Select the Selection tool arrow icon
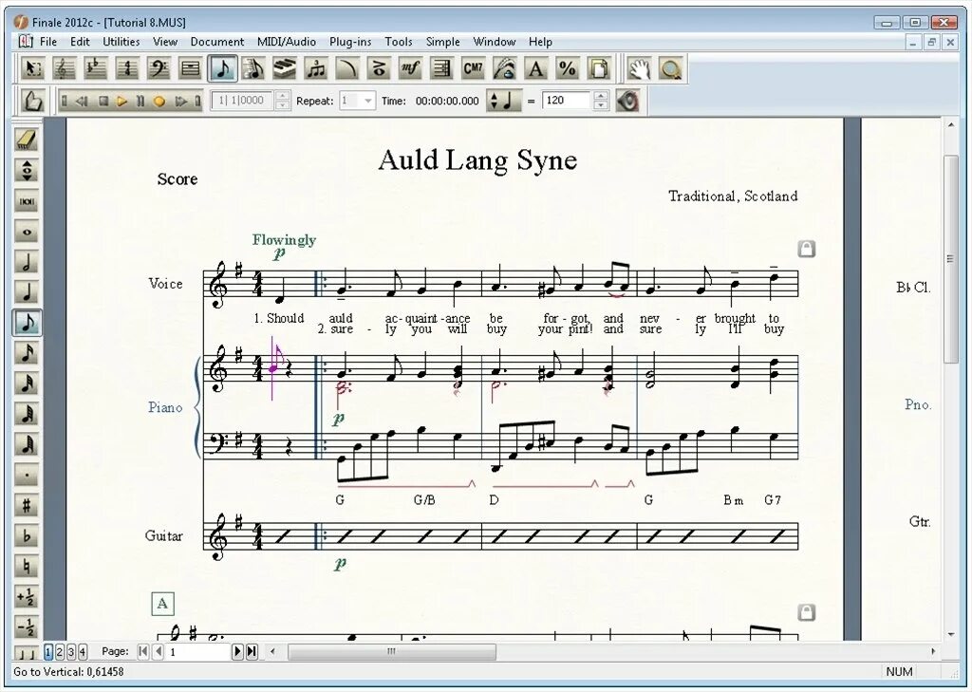Screen dimensions: 972x692 [x=32, y=68]
